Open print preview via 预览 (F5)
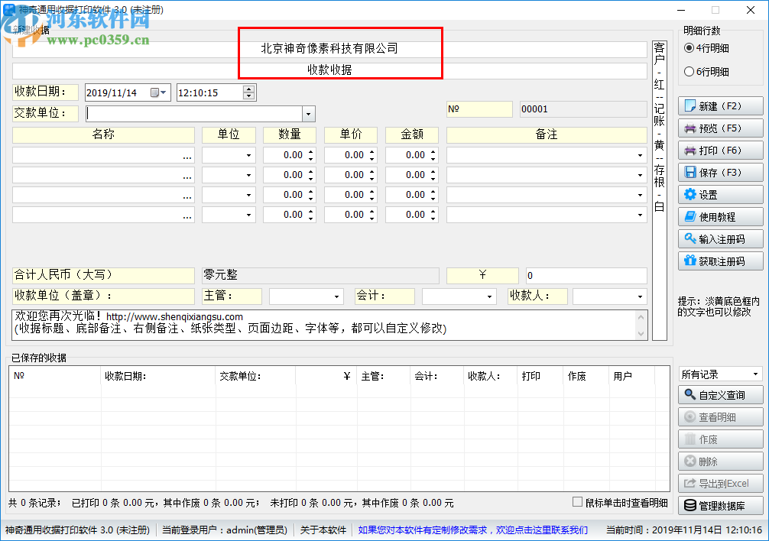769x541 pixels. coord(719,128)
